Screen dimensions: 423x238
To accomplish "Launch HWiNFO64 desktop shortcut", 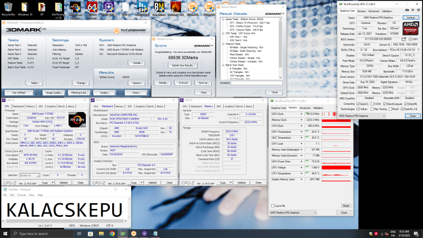I will click(x=142, y=8).
